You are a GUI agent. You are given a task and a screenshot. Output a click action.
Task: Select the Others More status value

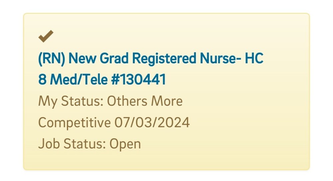coord(145,101)
